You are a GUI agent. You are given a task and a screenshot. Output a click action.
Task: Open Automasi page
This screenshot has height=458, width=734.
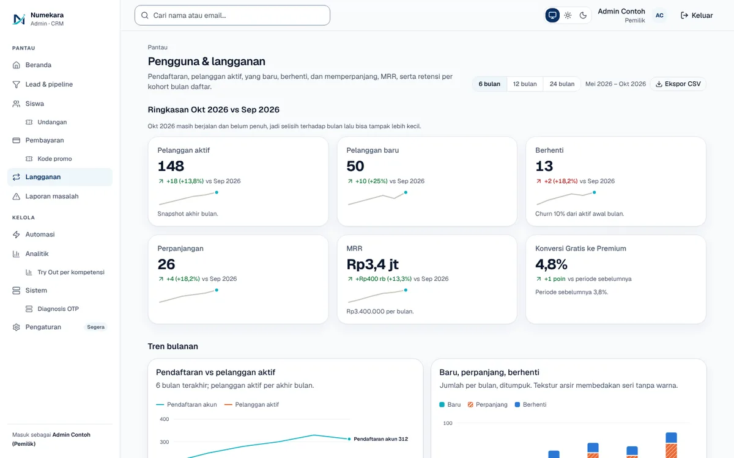click(x=60, y=234)
